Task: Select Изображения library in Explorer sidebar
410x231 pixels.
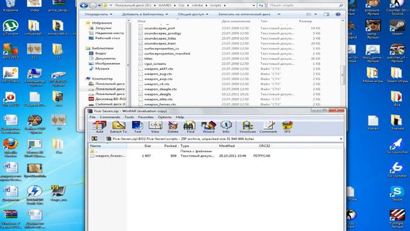Action: click(x=104, y=64)
